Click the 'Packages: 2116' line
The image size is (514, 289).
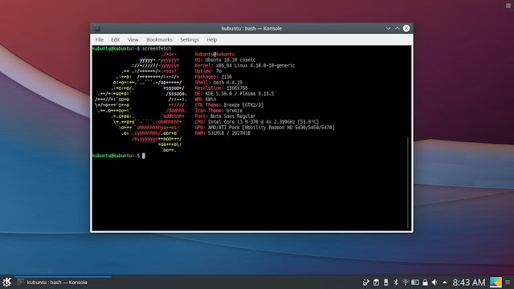pyautogui.click(x=214, y=77)
